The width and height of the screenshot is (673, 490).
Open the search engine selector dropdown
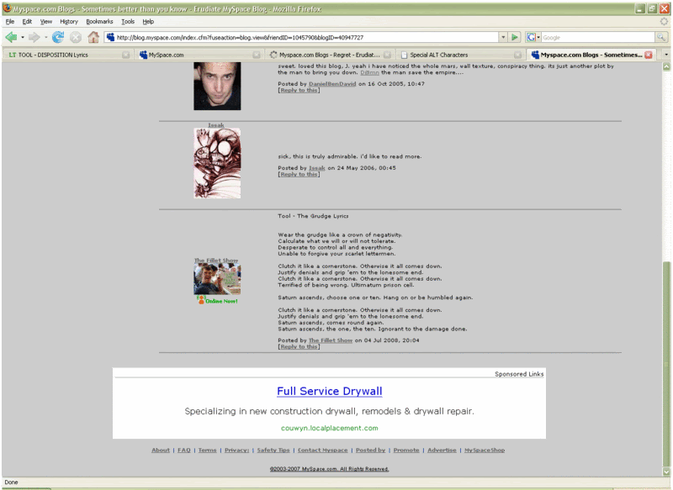point(538,37)
